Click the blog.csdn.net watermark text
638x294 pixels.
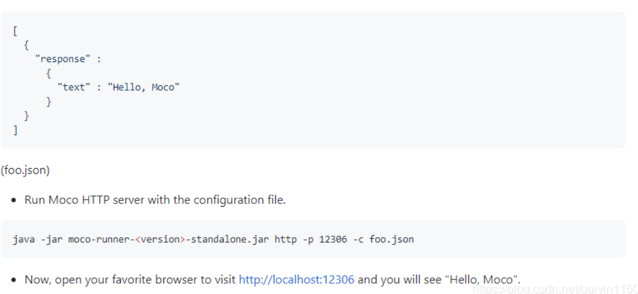554,288
